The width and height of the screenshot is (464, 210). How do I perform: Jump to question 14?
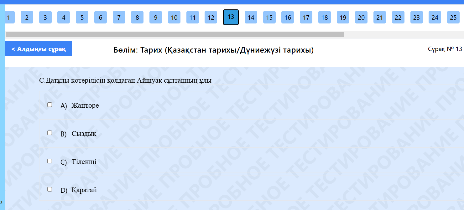(x=251, y=17)
